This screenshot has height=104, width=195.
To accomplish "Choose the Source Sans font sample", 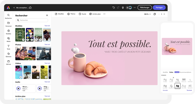I will pyautogui.click(x=178, y=86).
